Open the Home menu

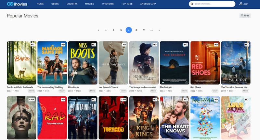point(40,4)
